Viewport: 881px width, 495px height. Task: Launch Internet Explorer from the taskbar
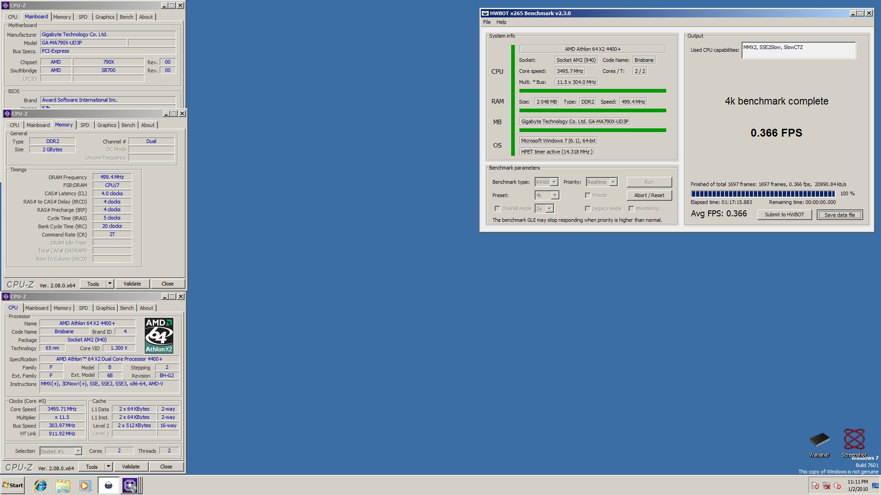[40, 485]
